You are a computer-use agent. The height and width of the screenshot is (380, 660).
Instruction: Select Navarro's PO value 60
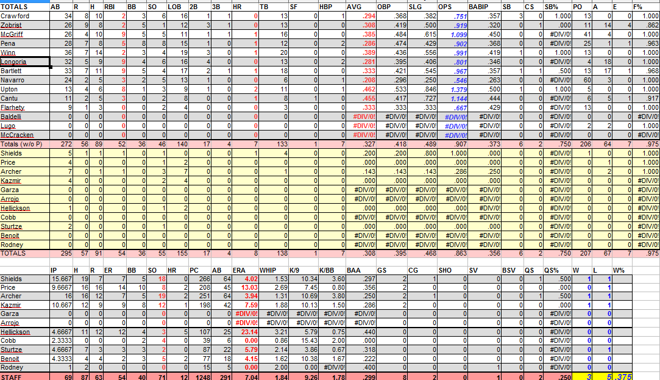(582, 80)
